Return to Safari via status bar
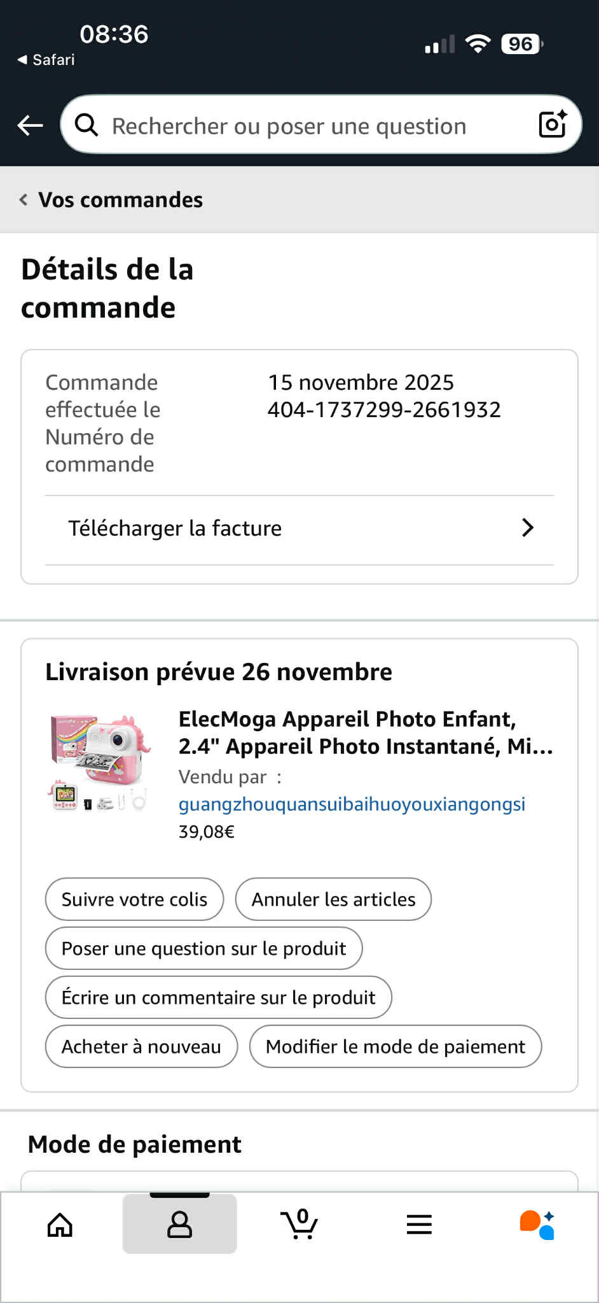 [46, 60]
